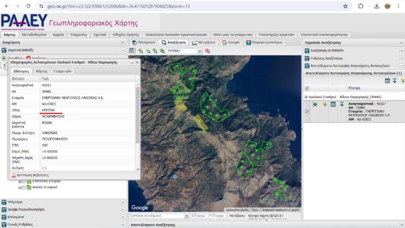Open the Στατιστικά Επισκεψιμότητας tab
405x228 pixels.
[324, 35]
